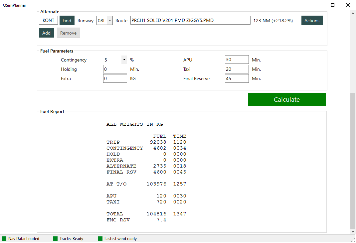Open the Actions menu for the route

click(312, 20)
